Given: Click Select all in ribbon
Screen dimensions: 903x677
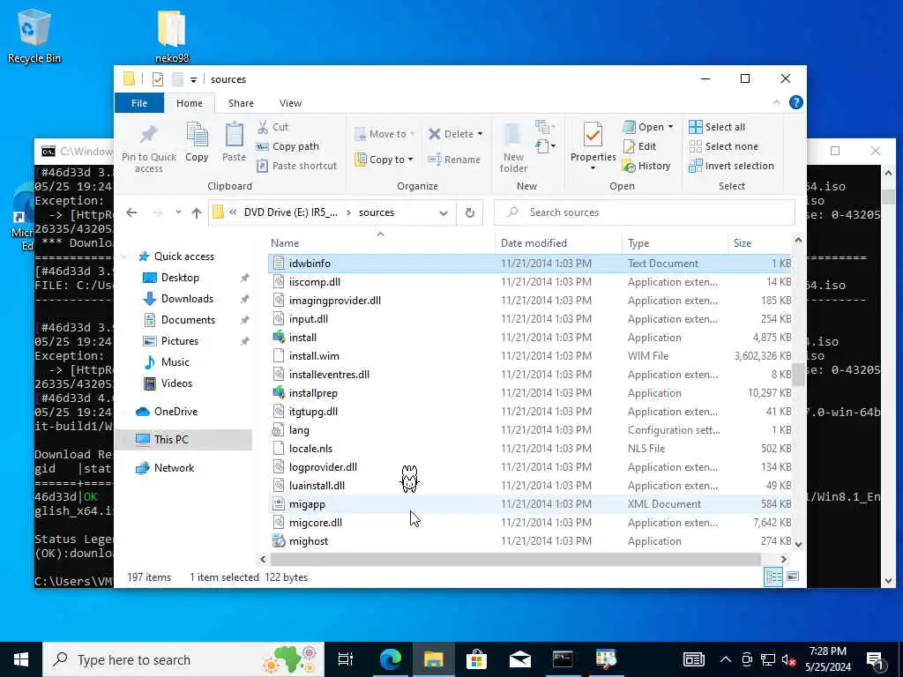Looking at the screenshot, I should pos(717,127).
